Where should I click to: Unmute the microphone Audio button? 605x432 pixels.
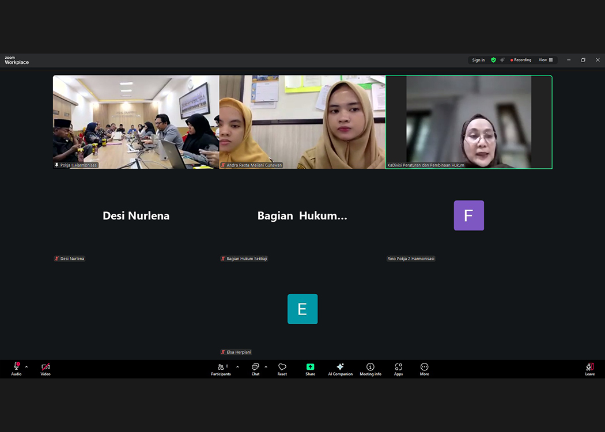tap(16, 369)
